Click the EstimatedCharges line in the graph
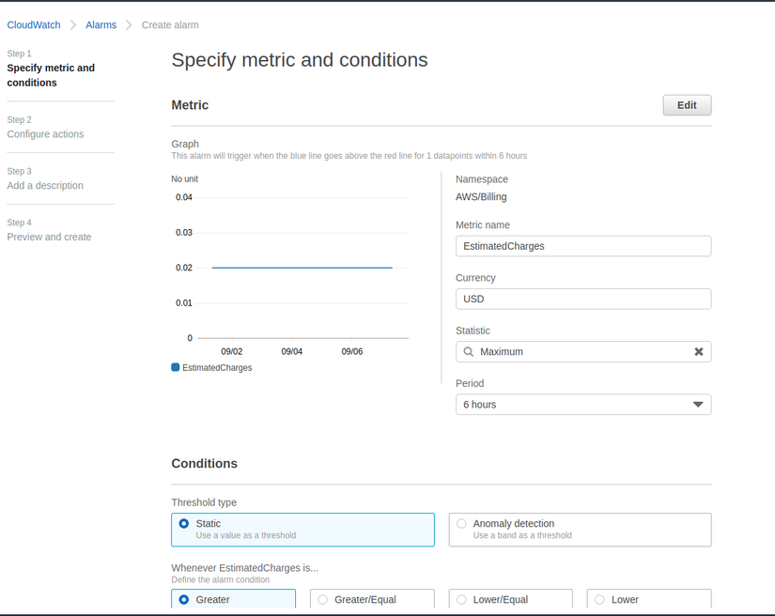The image size is (775, 616). 301,268
